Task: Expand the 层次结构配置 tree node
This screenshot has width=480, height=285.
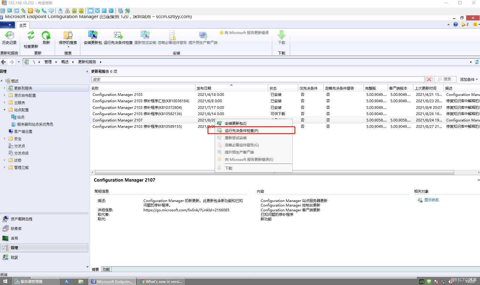Action: point(5,95)
